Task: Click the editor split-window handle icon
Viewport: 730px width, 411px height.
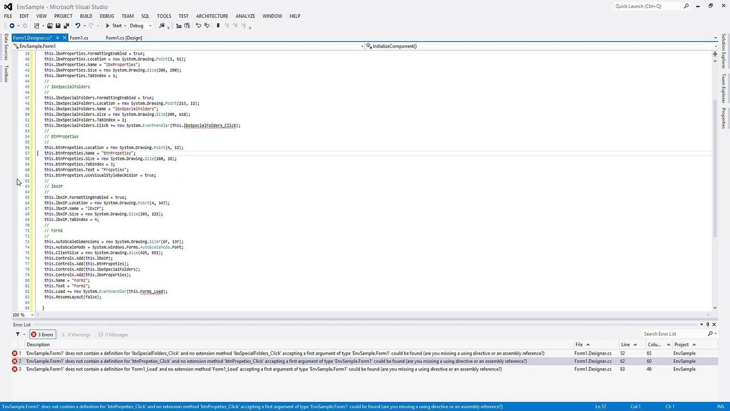Action: click(x=715, y=54)
